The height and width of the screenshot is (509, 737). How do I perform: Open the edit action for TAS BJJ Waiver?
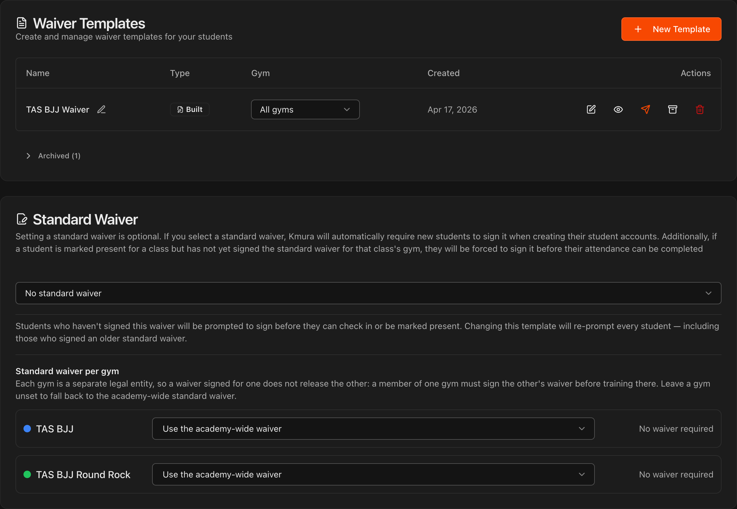591,109
